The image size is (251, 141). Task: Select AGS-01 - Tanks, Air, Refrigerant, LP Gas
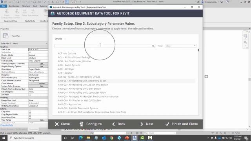pos(79,77)
